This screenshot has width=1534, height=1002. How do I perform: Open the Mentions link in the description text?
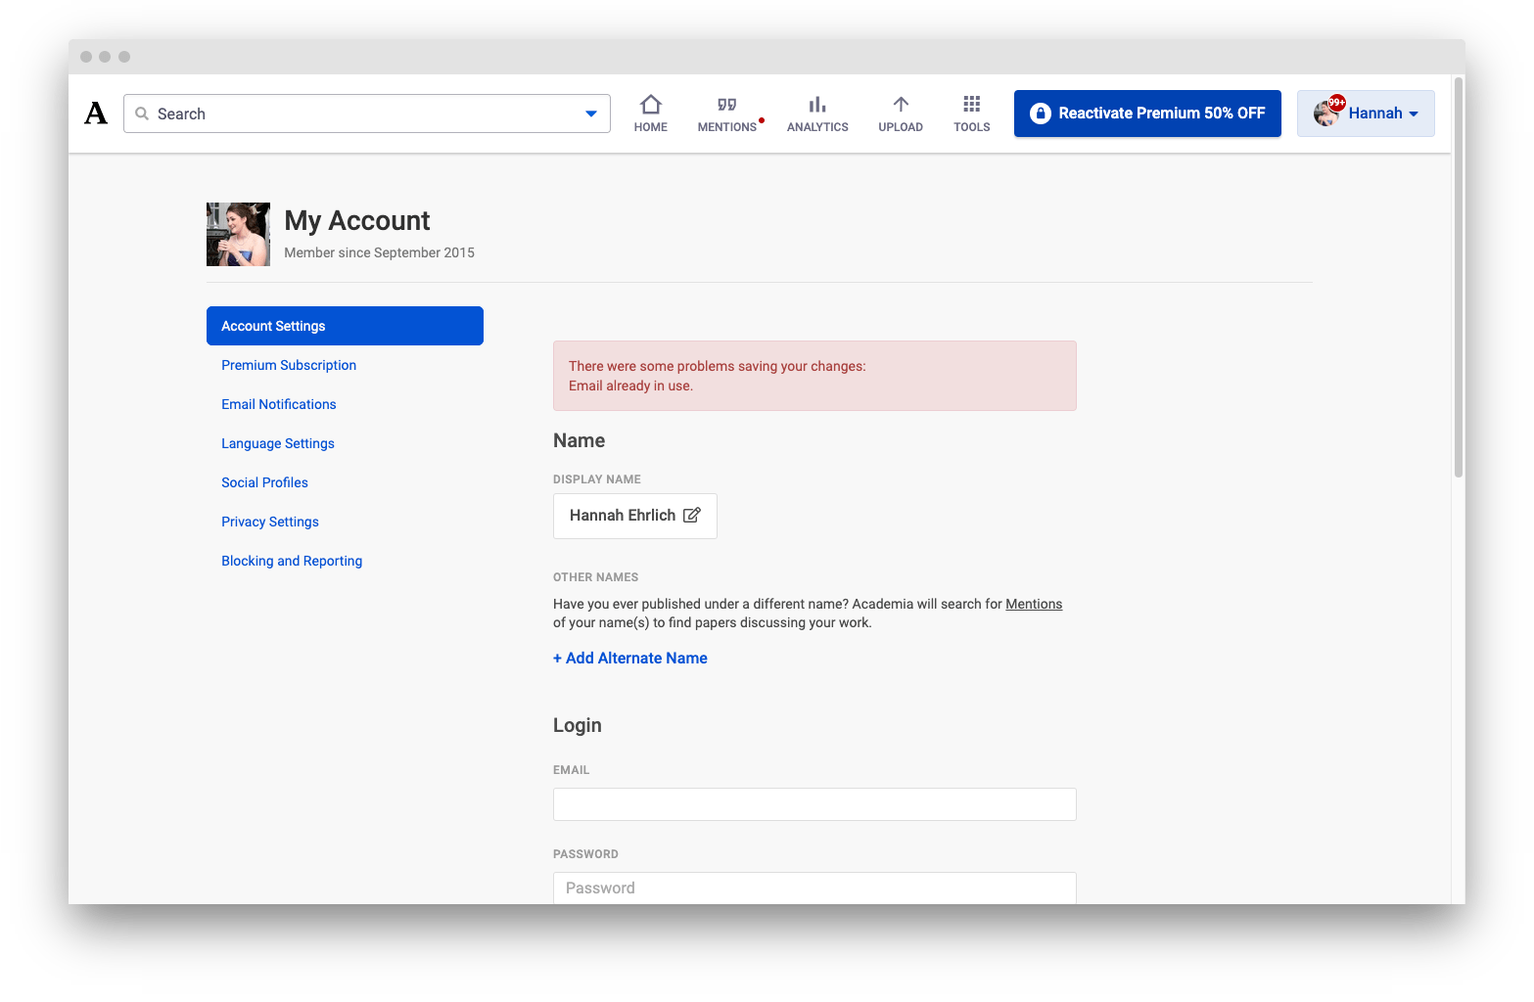[1034, 604]
